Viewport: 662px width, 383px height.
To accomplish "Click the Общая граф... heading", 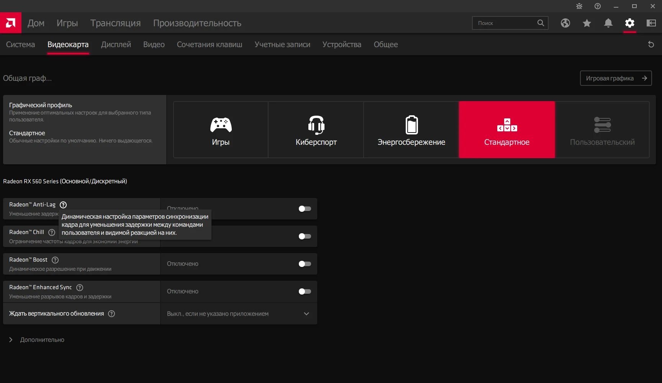I will pyautogui.click(x=27, y=78).
